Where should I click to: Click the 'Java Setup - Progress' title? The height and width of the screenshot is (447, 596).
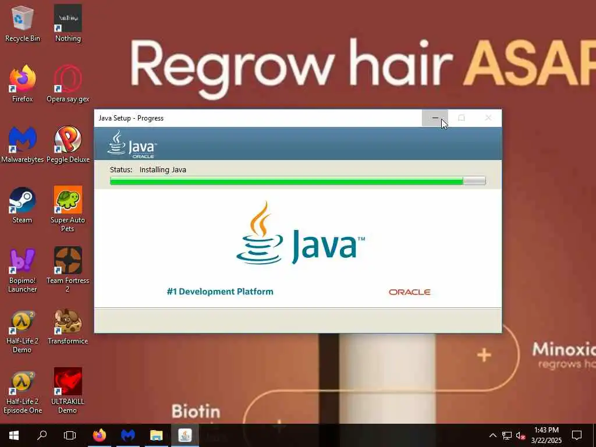tap(131, 118)
